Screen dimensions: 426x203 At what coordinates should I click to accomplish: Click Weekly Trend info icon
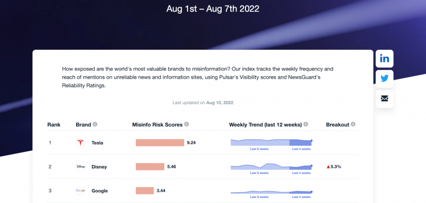306,124
